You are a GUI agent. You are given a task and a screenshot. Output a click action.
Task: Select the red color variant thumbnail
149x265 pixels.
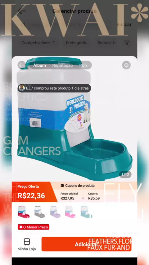click(24, 212)
